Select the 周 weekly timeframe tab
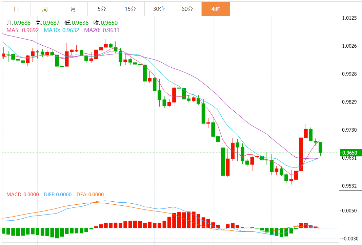The image size is (362, 245). pyautogui.click(x=45, y=9)
